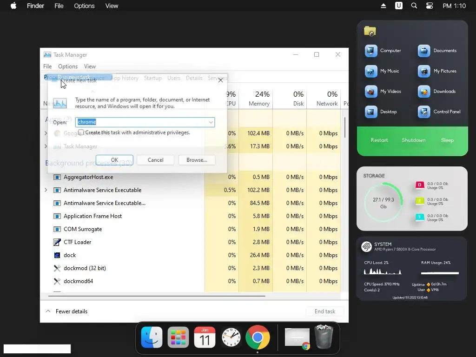
Task: Click the eject icon in menu bar
Action: tap(383, 6)
